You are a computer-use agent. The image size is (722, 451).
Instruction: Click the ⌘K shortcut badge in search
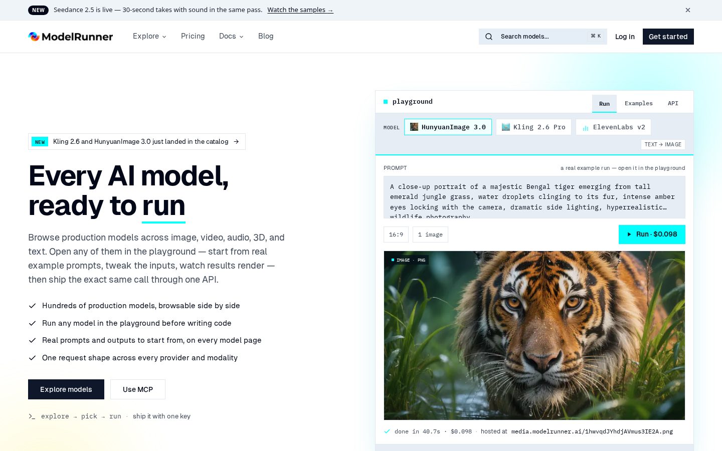pyautogui.click(x=596, y=36)
